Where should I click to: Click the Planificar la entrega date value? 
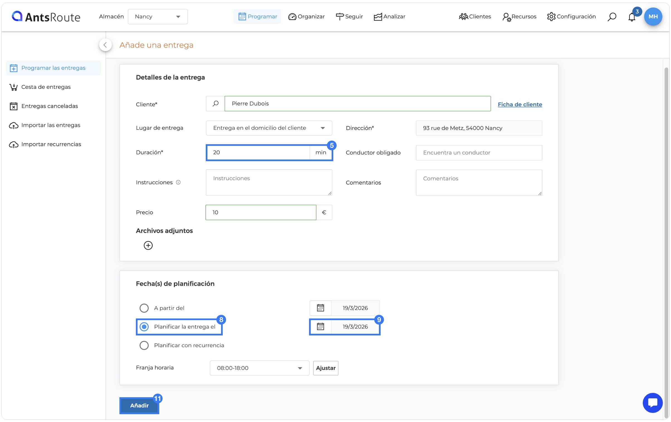[355, 327]
